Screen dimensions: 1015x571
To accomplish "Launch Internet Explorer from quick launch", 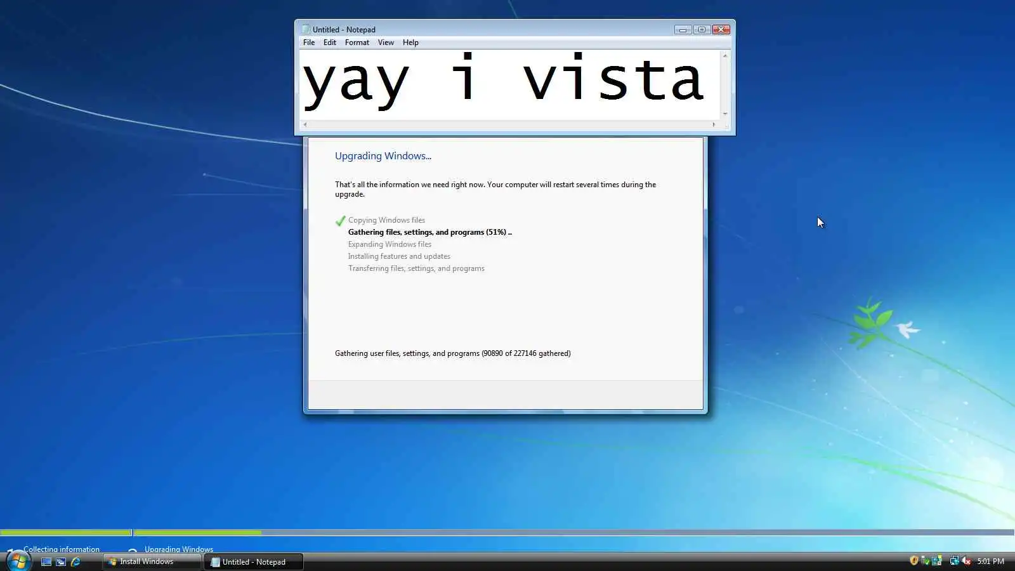I will (75, 561).
